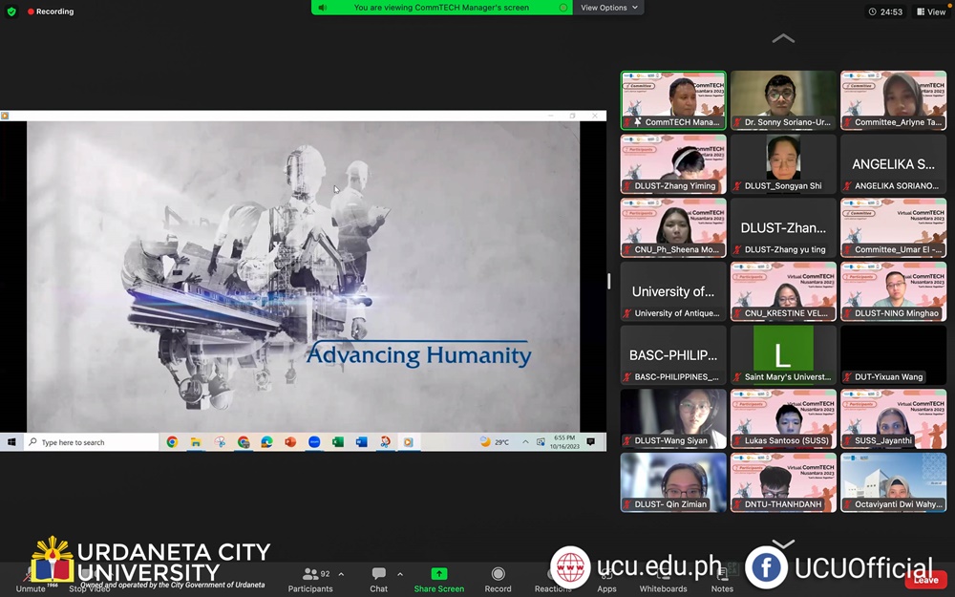Open the Whiteboards tool
The height and width of the screenshot is (597, 955).
click(x=663, y=580)
